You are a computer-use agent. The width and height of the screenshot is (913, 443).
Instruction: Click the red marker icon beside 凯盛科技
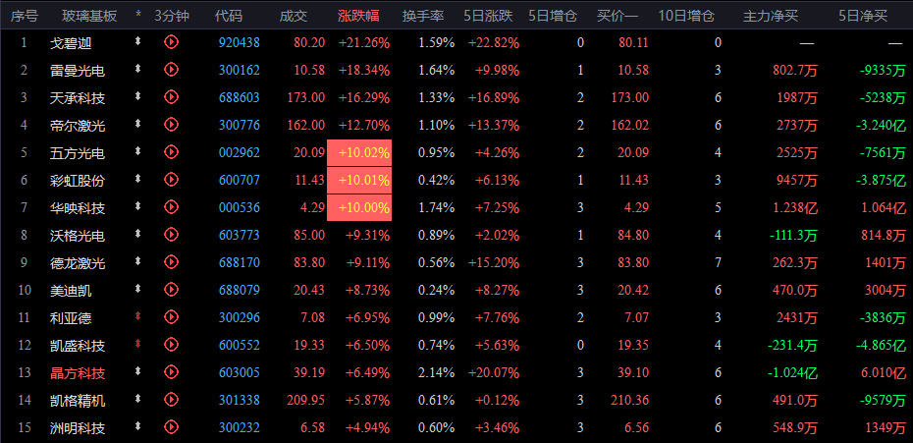point(138,344)
